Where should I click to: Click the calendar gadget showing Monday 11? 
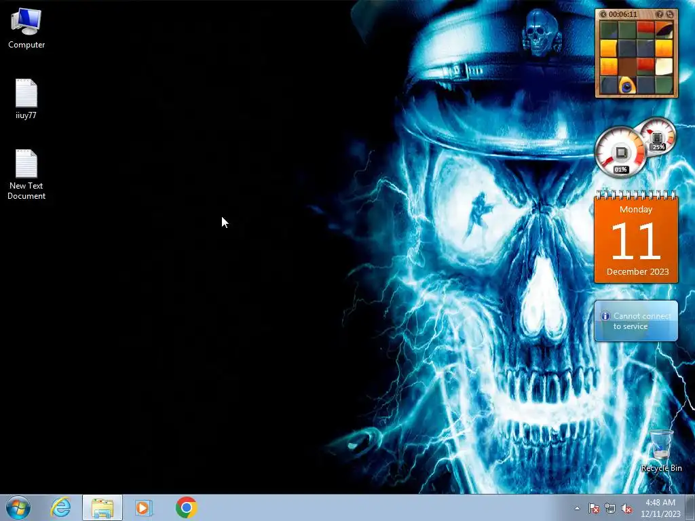point(636,237)
